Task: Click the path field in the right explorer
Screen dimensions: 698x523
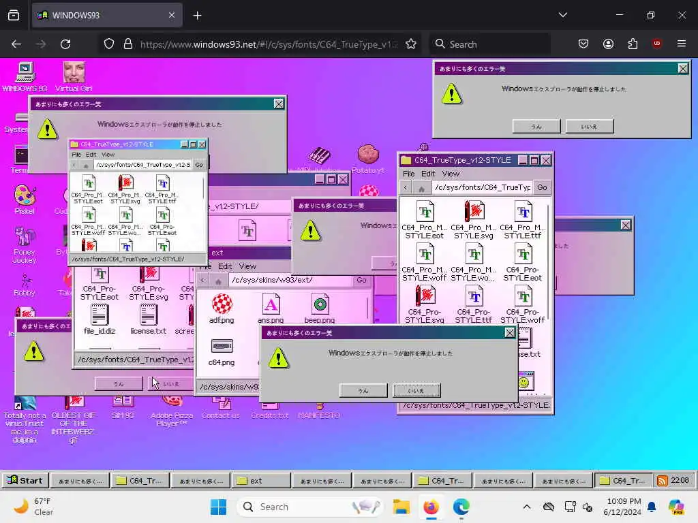Action: pos(482,188)
